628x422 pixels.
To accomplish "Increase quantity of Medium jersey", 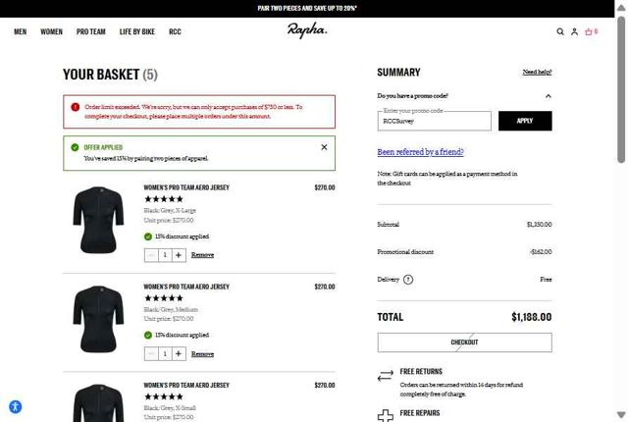I will click(x=179, y=354).
